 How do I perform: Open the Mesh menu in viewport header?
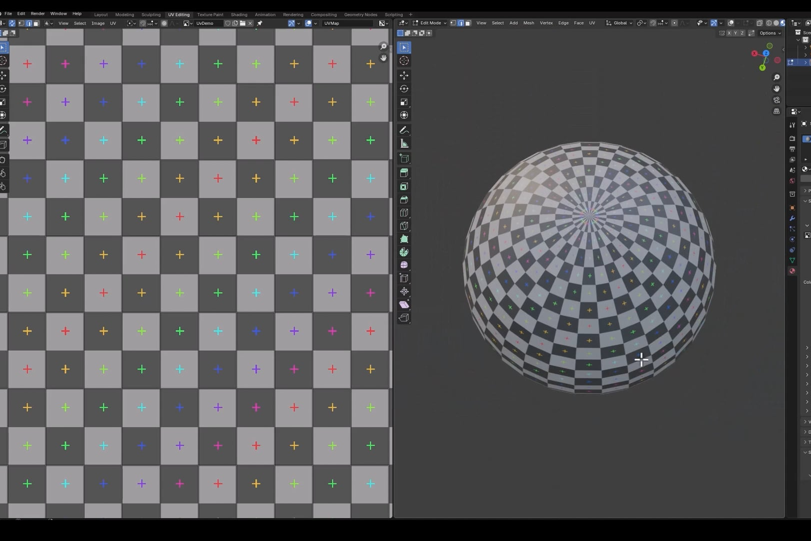pos(529,23)
